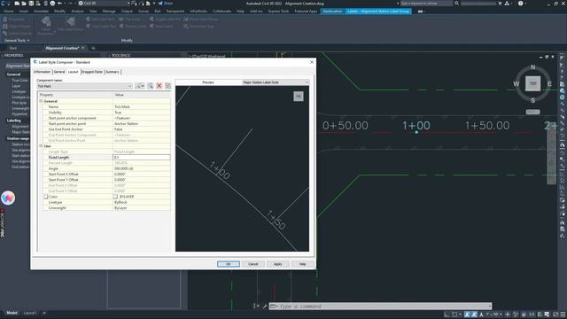Open the Home ribbon tab
The height and width of the screenshot is (319, 567).
[x=8, y=12]
